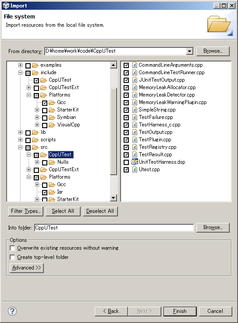Click the Finish button
The image size is (238, 323).
pyautogui.click(x=180, y=311)
